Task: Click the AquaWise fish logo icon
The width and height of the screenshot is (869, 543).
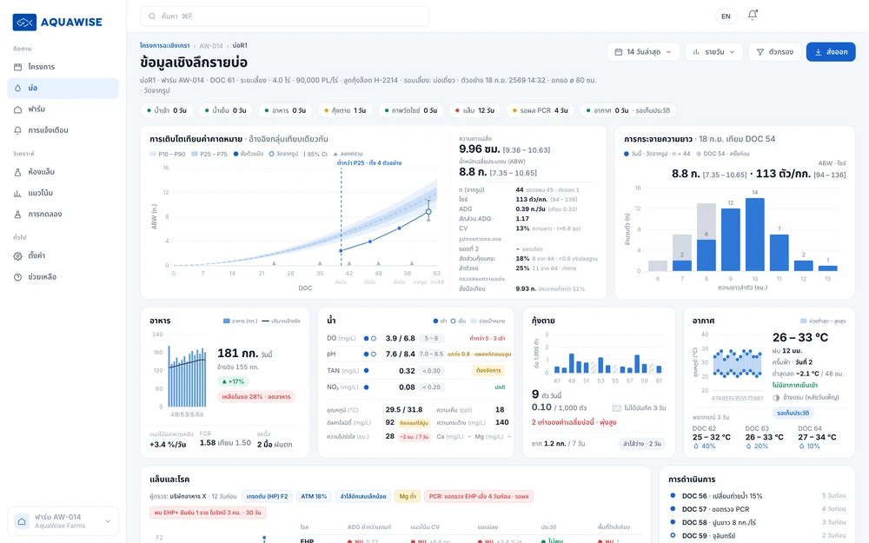Action: [24, 23]
